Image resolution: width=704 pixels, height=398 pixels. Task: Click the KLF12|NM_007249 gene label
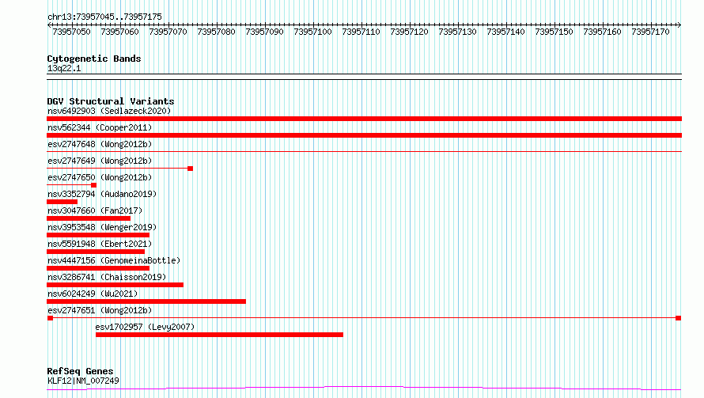click(x=83, y=381)
